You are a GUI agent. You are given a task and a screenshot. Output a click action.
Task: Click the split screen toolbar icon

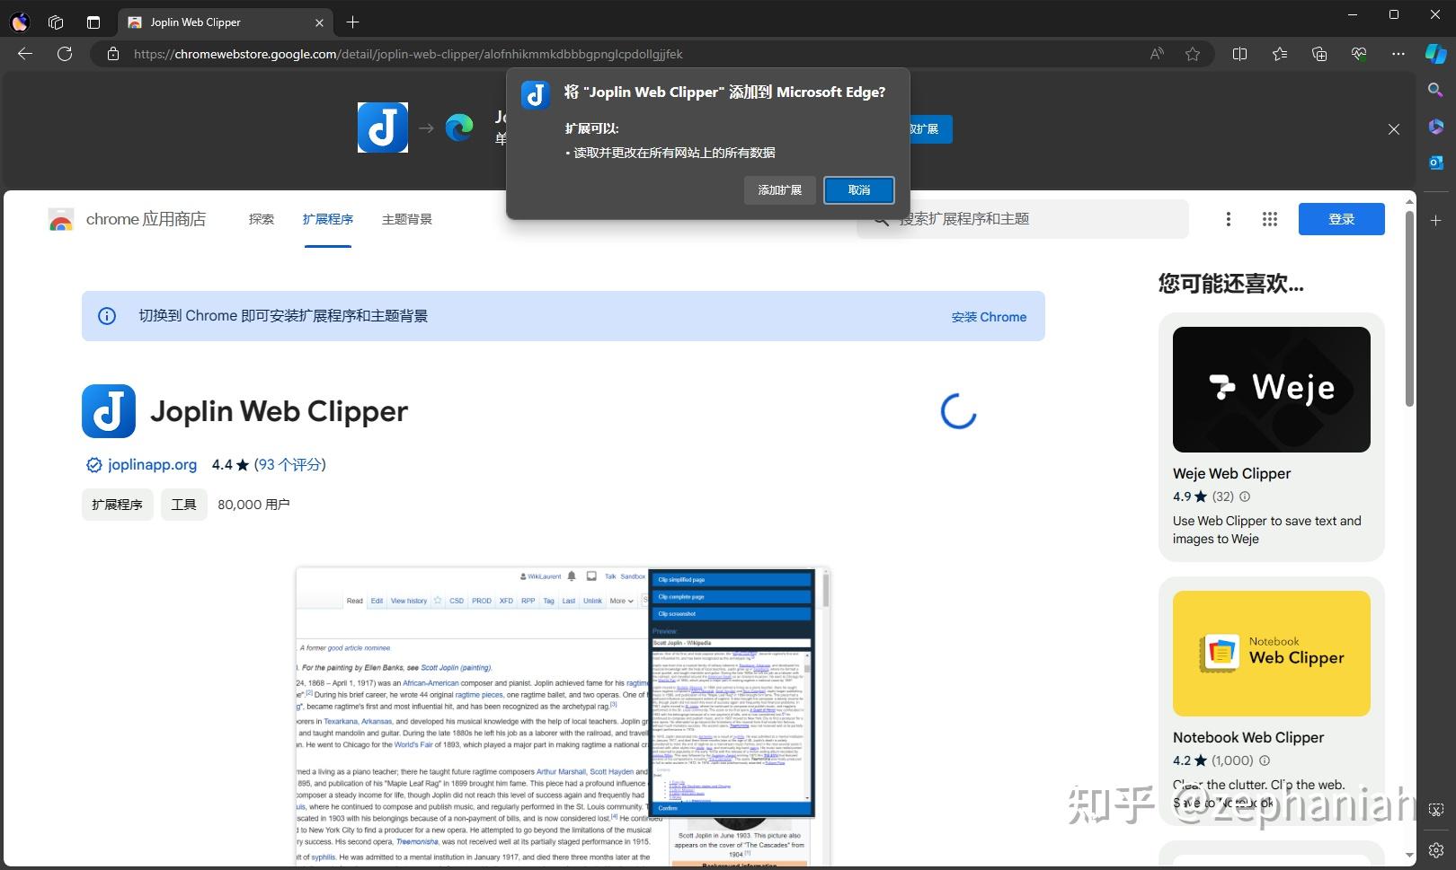pyautogui.click(x=1239, y=54)
